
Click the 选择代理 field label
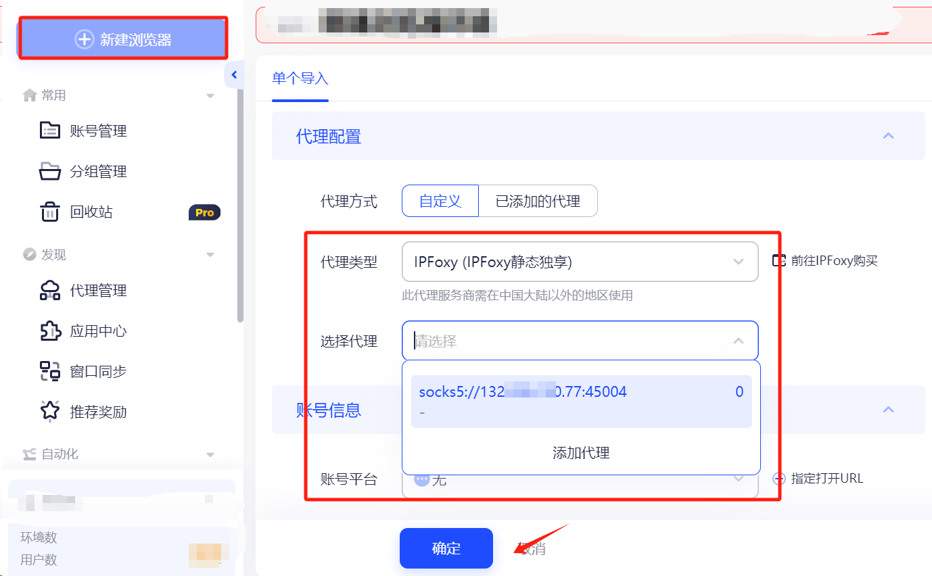(349, 341)
